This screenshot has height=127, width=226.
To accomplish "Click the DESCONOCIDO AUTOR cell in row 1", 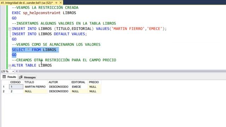I will 59,87.
